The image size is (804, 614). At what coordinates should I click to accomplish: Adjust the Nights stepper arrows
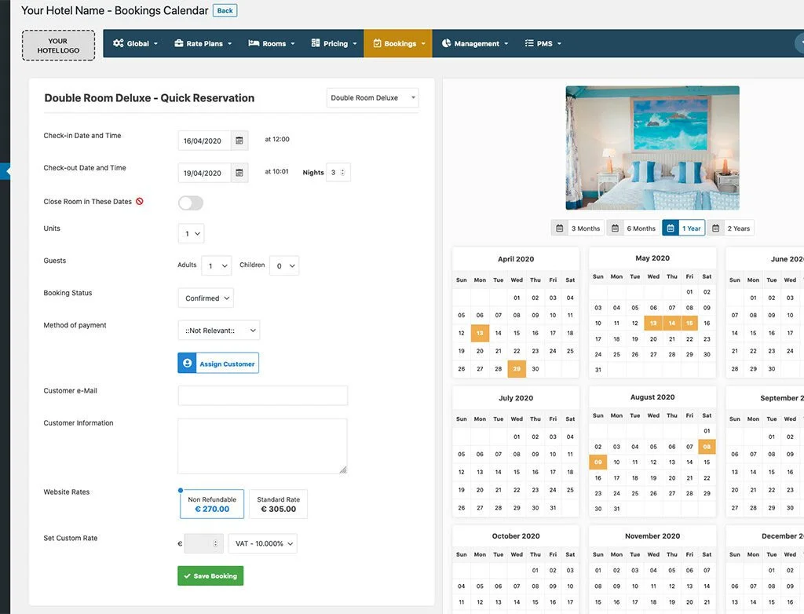click(x=343, y=173)
